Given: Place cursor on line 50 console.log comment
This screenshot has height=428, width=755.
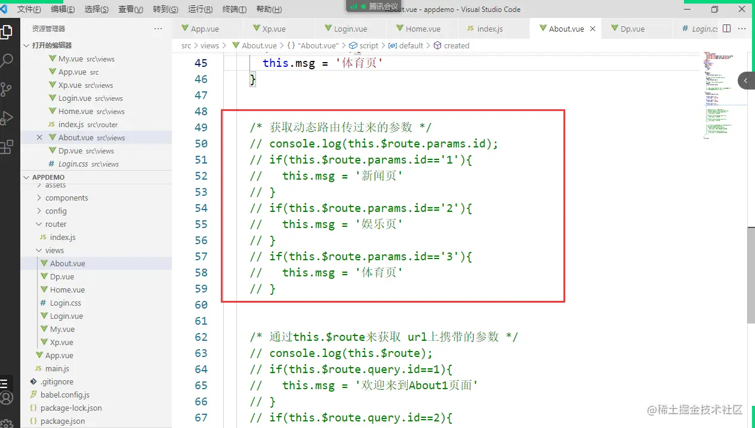Looking at the screenshot, I should [374, 144].
